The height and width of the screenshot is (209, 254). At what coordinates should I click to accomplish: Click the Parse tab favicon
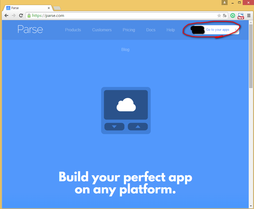click(x=8, y=8)
